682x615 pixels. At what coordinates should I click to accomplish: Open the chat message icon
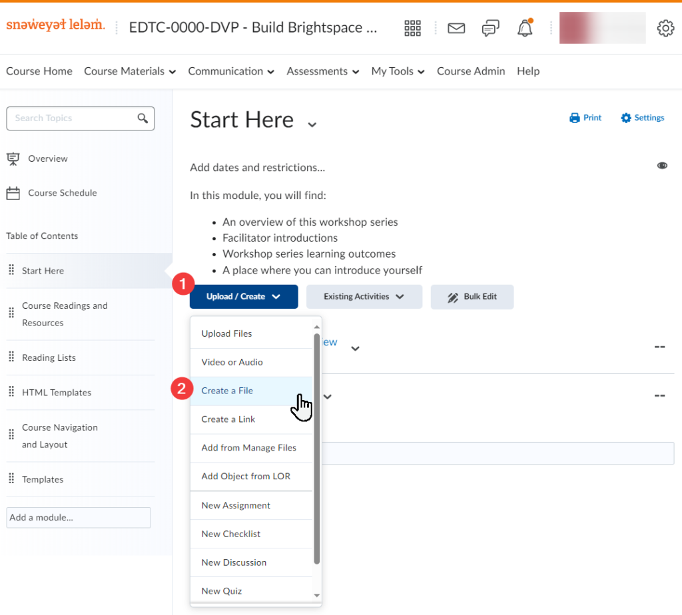[x=490, y=28]
